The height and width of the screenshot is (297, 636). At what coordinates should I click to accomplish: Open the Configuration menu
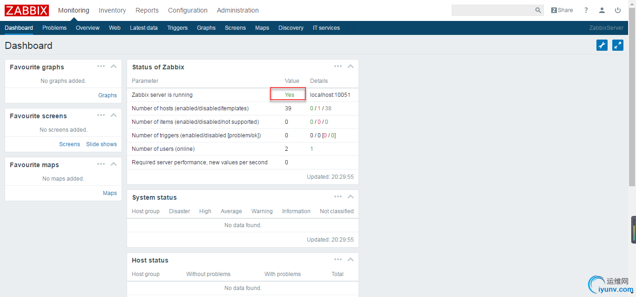[x=188, y=10]
